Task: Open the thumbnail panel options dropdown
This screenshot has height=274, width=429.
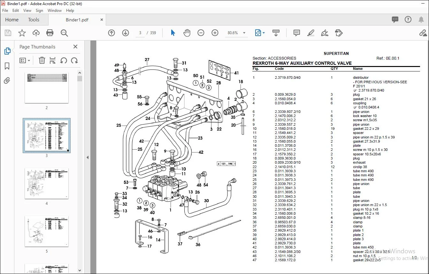Action: pyautogui.click(x=25, y=60)
